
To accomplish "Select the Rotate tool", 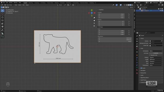I will 3,20.
